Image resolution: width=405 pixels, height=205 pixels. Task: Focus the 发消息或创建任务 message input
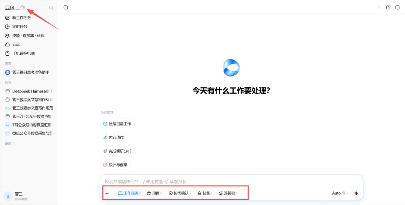(231, 181)
